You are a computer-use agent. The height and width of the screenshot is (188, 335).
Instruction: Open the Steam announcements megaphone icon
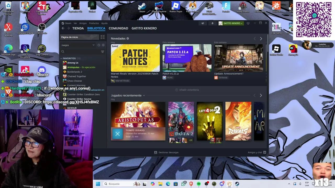203,23
